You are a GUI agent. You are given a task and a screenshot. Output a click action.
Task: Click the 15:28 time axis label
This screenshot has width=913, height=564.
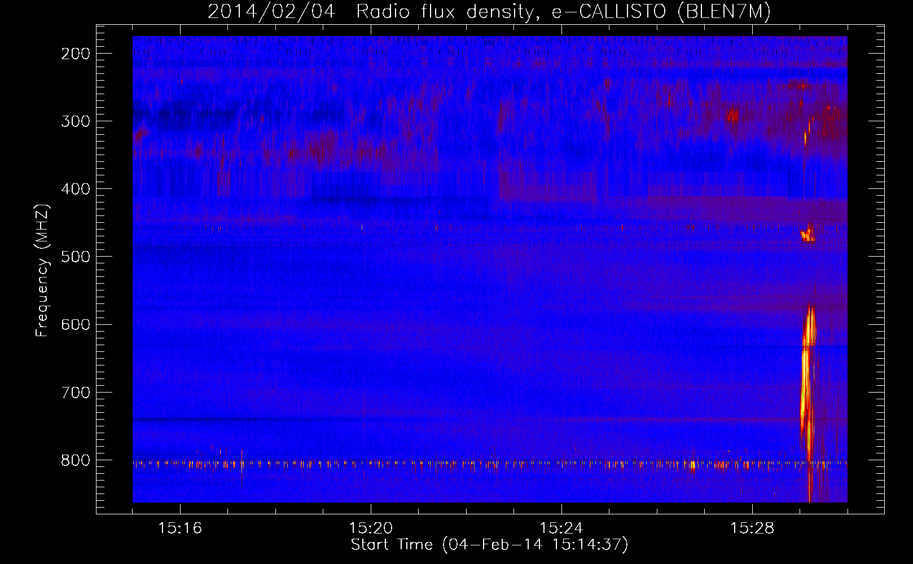click(x=752, y=528)
